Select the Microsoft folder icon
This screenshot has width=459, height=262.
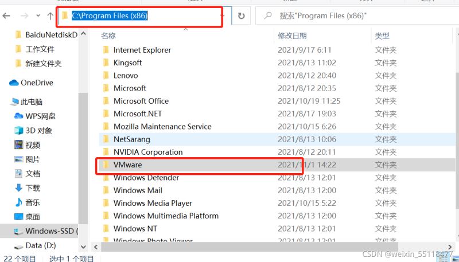pos(106,88)
